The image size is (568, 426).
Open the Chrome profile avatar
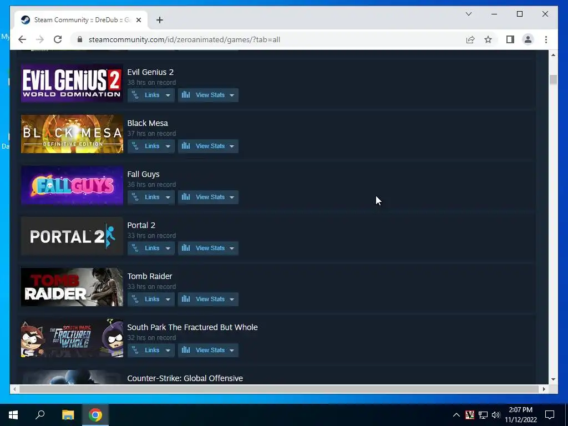pos(528,39)
